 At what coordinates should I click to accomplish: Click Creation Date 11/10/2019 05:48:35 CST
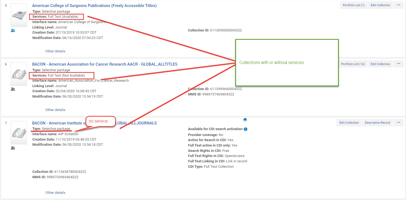(x=64, y=140)
